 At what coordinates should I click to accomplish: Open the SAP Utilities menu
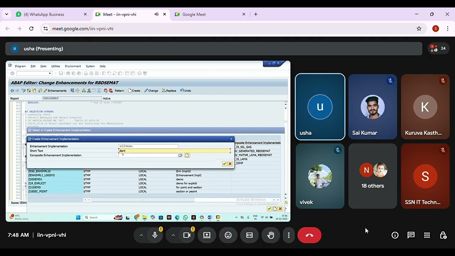click(x=55, y=66)
